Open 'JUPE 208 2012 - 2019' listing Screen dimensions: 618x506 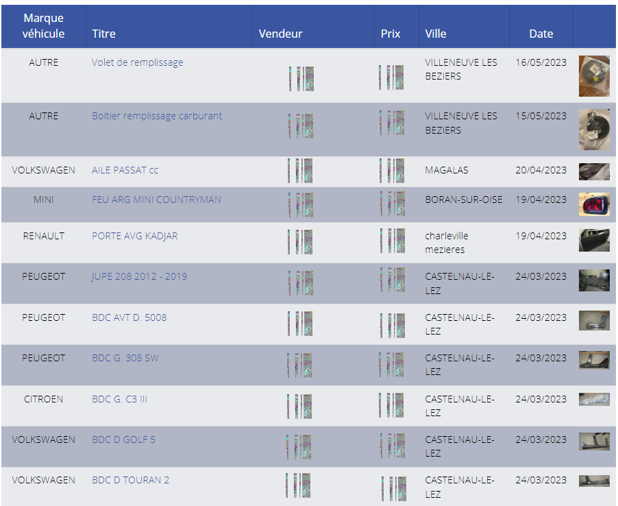(140, 276)
